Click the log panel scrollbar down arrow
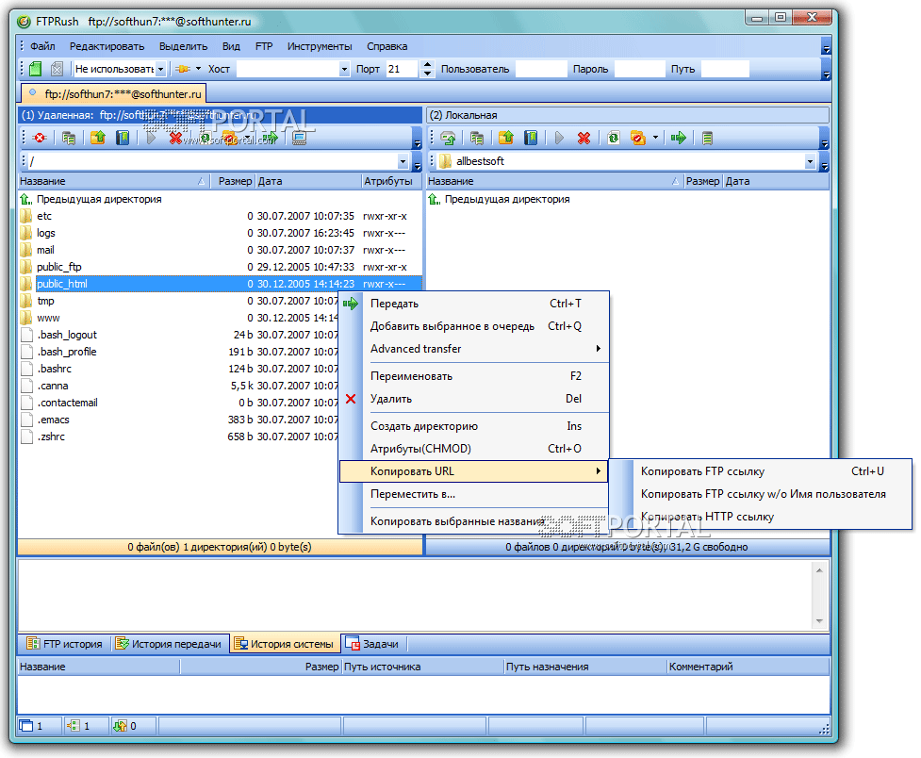 819,621
